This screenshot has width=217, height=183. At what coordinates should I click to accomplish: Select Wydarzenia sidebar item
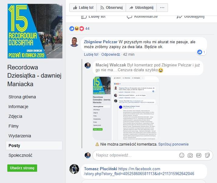pyautogui.click(x=20, y=136)
